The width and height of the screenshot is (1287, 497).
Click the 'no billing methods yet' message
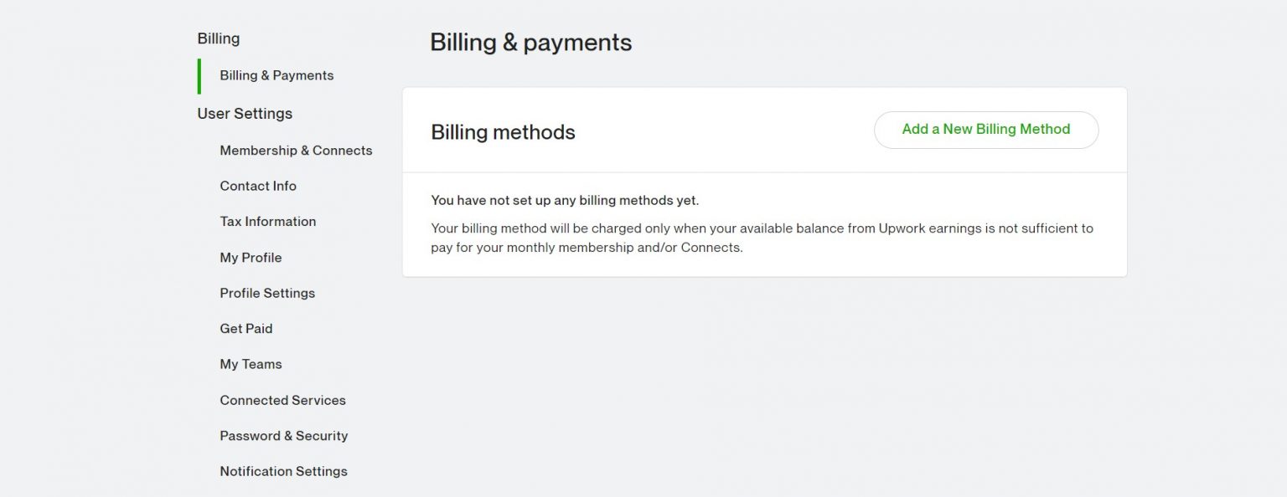pos(564,201)
